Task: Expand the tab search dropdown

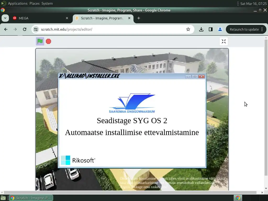Action: pos(5,18)
